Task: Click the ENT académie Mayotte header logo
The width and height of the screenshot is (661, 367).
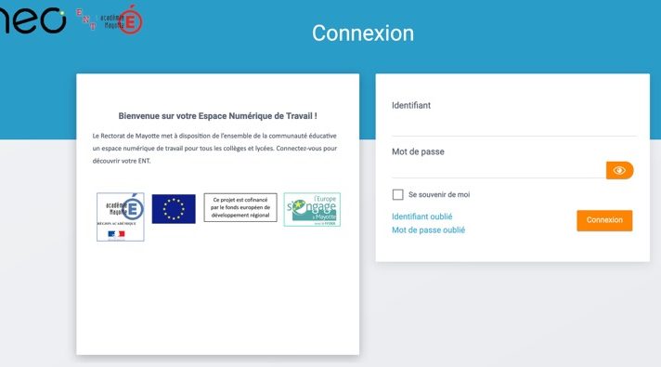Action: (110, 20)
